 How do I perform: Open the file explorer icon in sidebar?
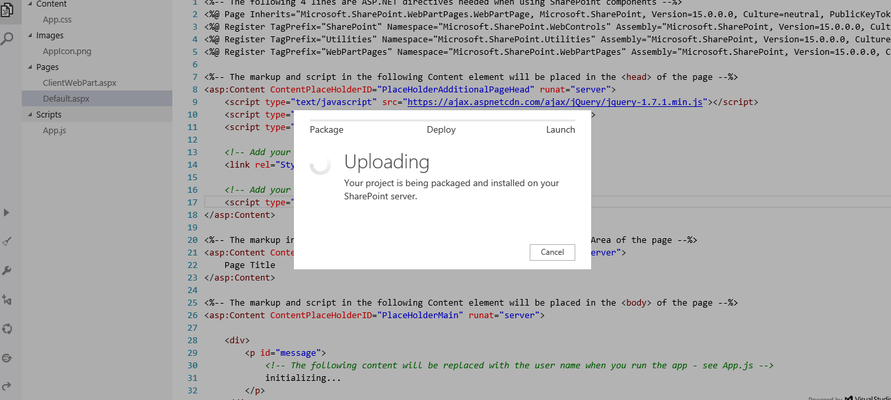click(7, 10)
